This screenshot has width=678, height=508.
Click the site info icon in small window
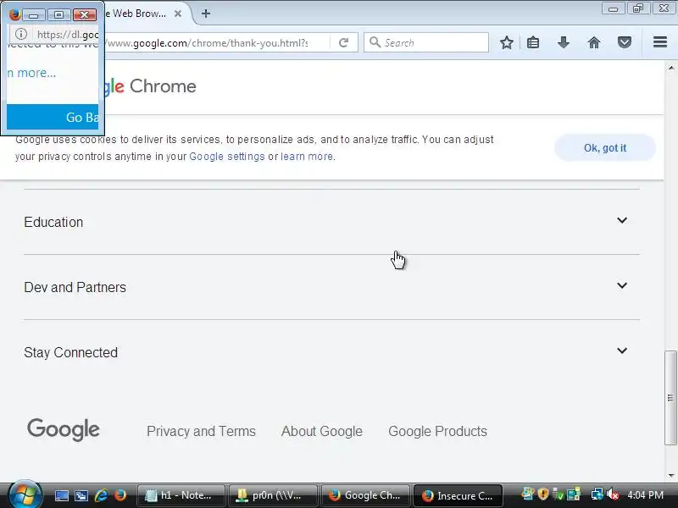point(21,34)
